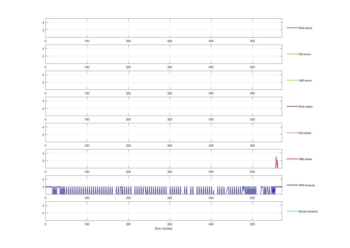350x248 pixels.
Task: Click the brown Pitch errors legend line
Action: click(292, 28)
